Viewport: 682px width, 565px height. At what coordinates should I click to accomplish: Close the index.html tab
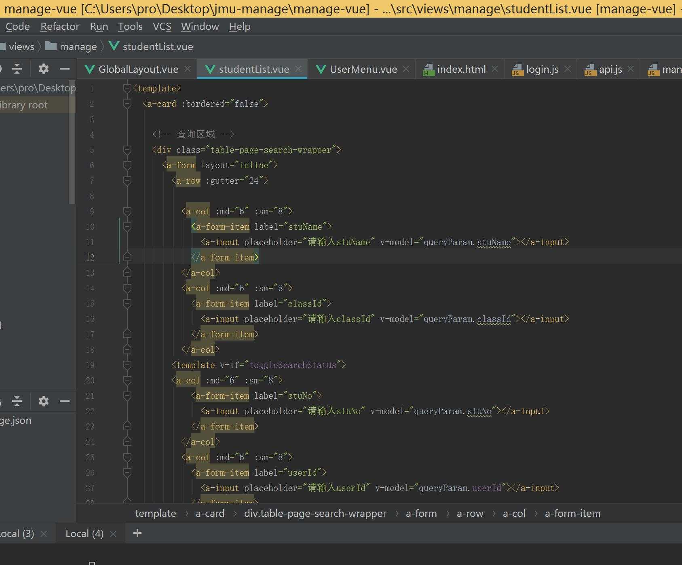click(x=495, y=69)
